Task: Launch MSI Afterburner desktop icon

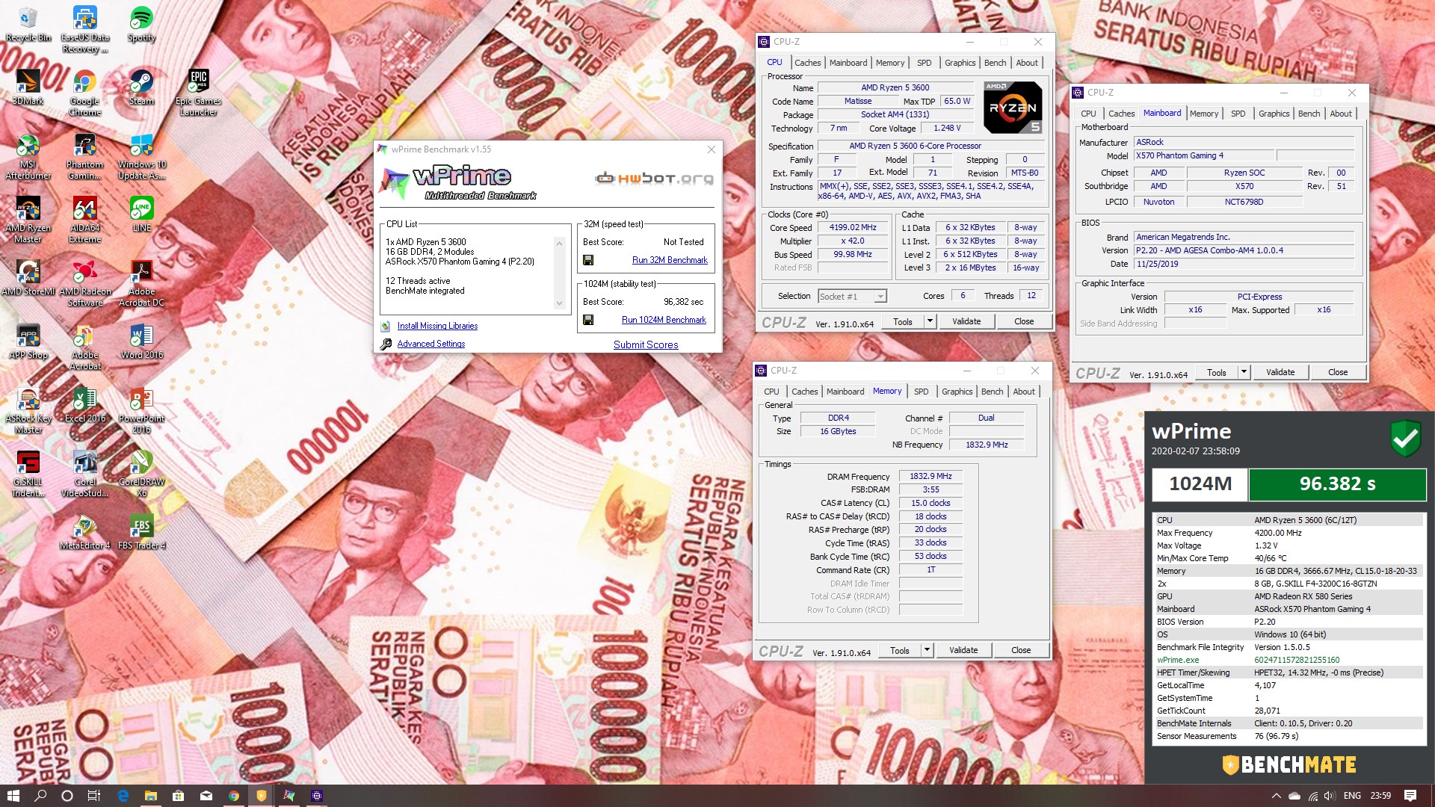Action: pos(28,157)
